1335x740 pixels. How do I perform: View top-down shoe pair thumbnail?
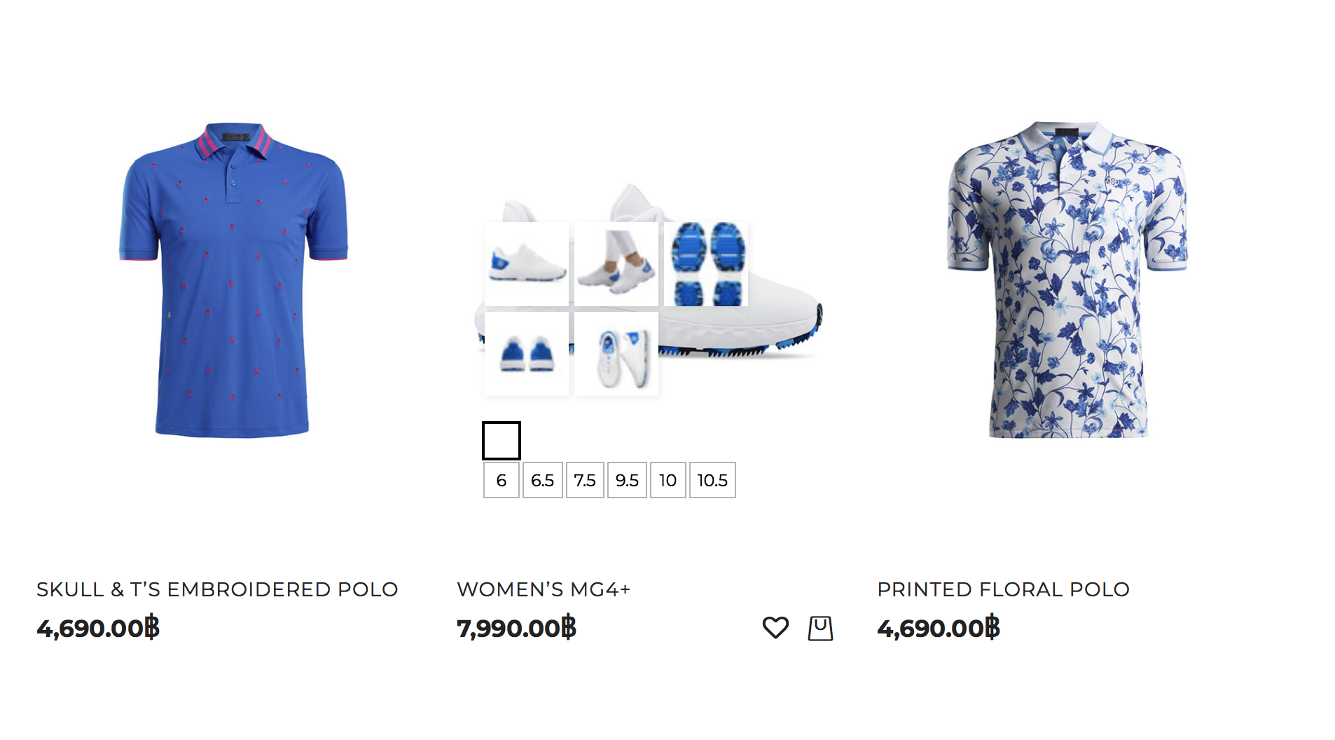click(616, 354)
